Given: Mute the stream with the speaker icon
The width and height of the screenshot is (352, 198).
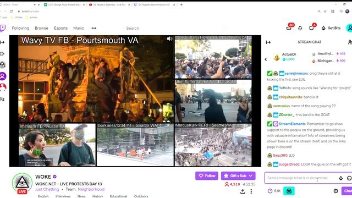Looking at the screenshot, I should [169, 38].
